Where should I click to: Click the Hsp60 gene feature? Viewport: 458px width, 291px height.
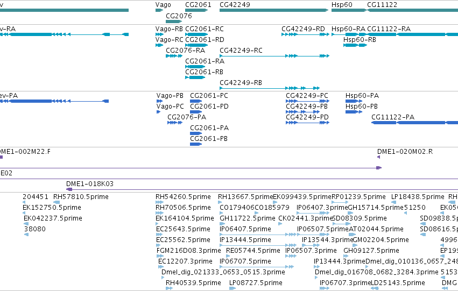(349, 10)
